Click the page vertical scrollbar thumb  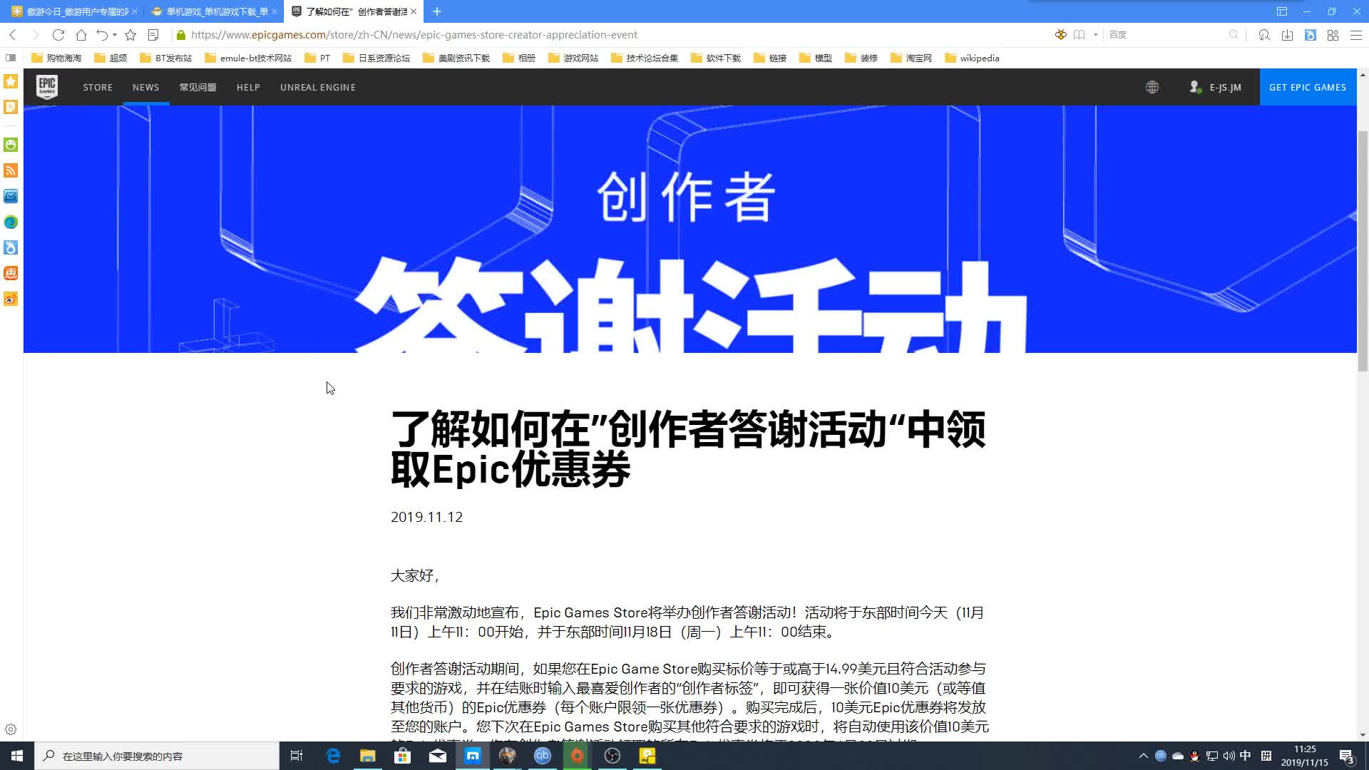click(1363, 251)
